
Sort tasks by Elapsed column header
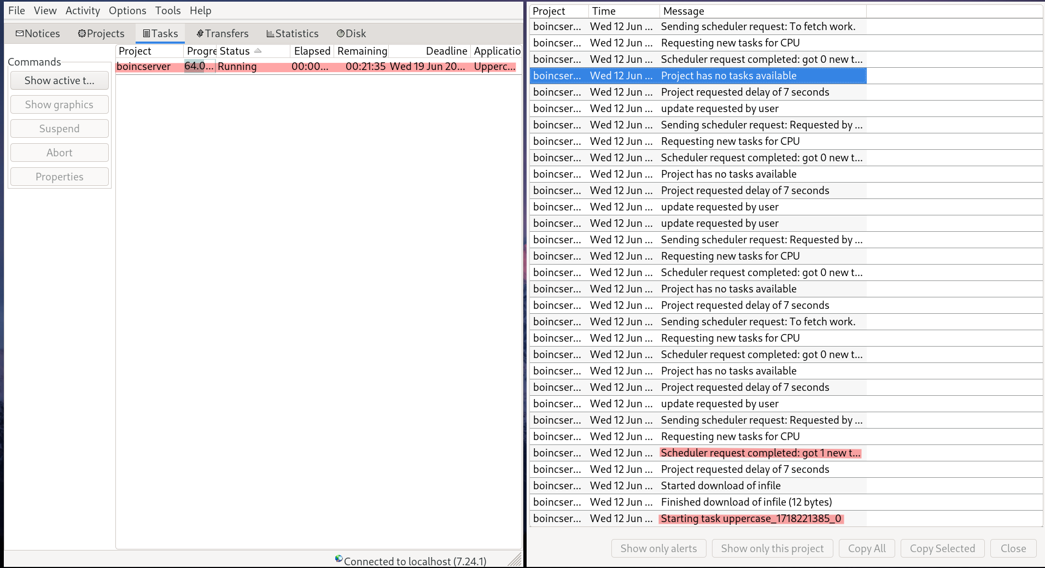[x=312, y=51]
